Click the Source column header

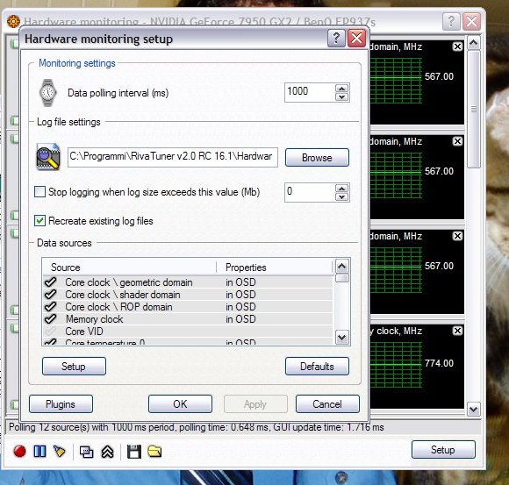click(x=130, y=267)
